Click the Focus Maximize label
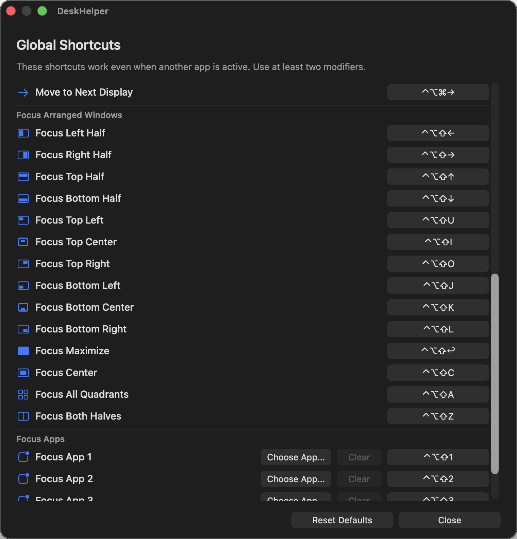Image resolution: width=517 pixels, height=539 pixels. click(x=72, y=351)
